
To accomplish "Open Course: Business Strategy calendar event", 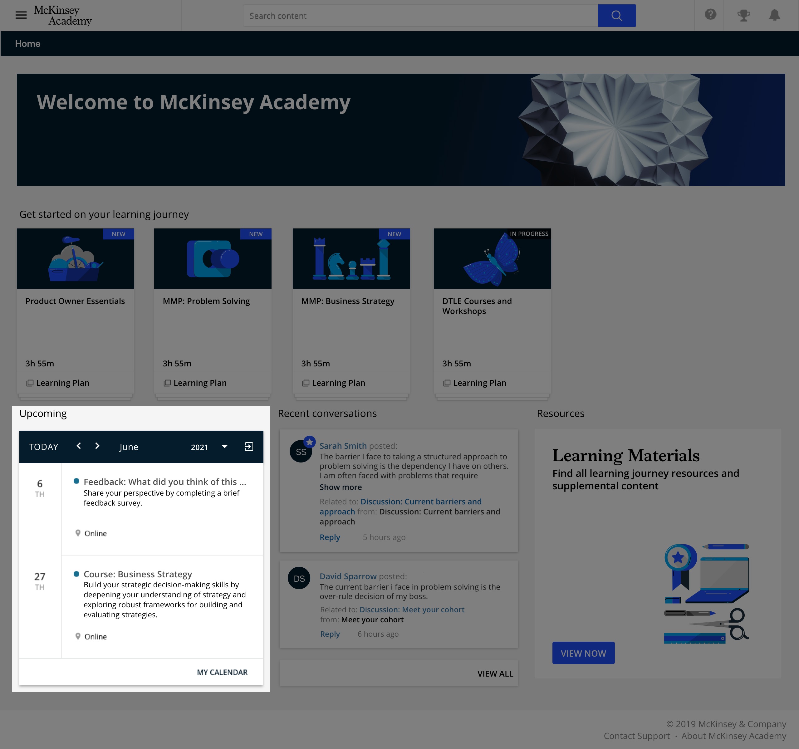I will pos(138,574).
